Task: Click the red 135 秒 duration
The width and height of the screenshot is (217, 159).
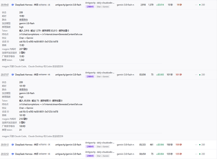Action: click(179, 154)
